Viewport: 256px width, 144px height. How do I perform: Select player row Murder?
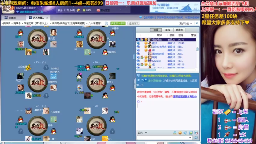pos(166,61)
